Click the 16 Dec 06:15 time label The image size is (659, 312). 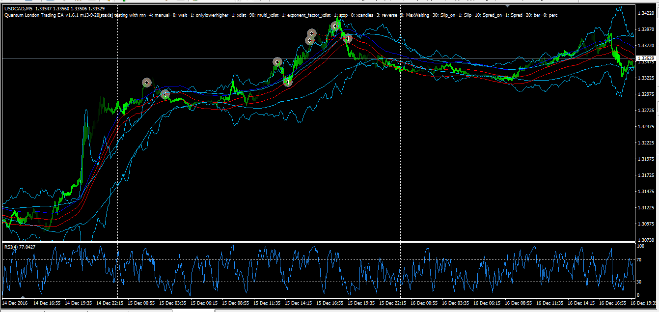pos(486,304)
